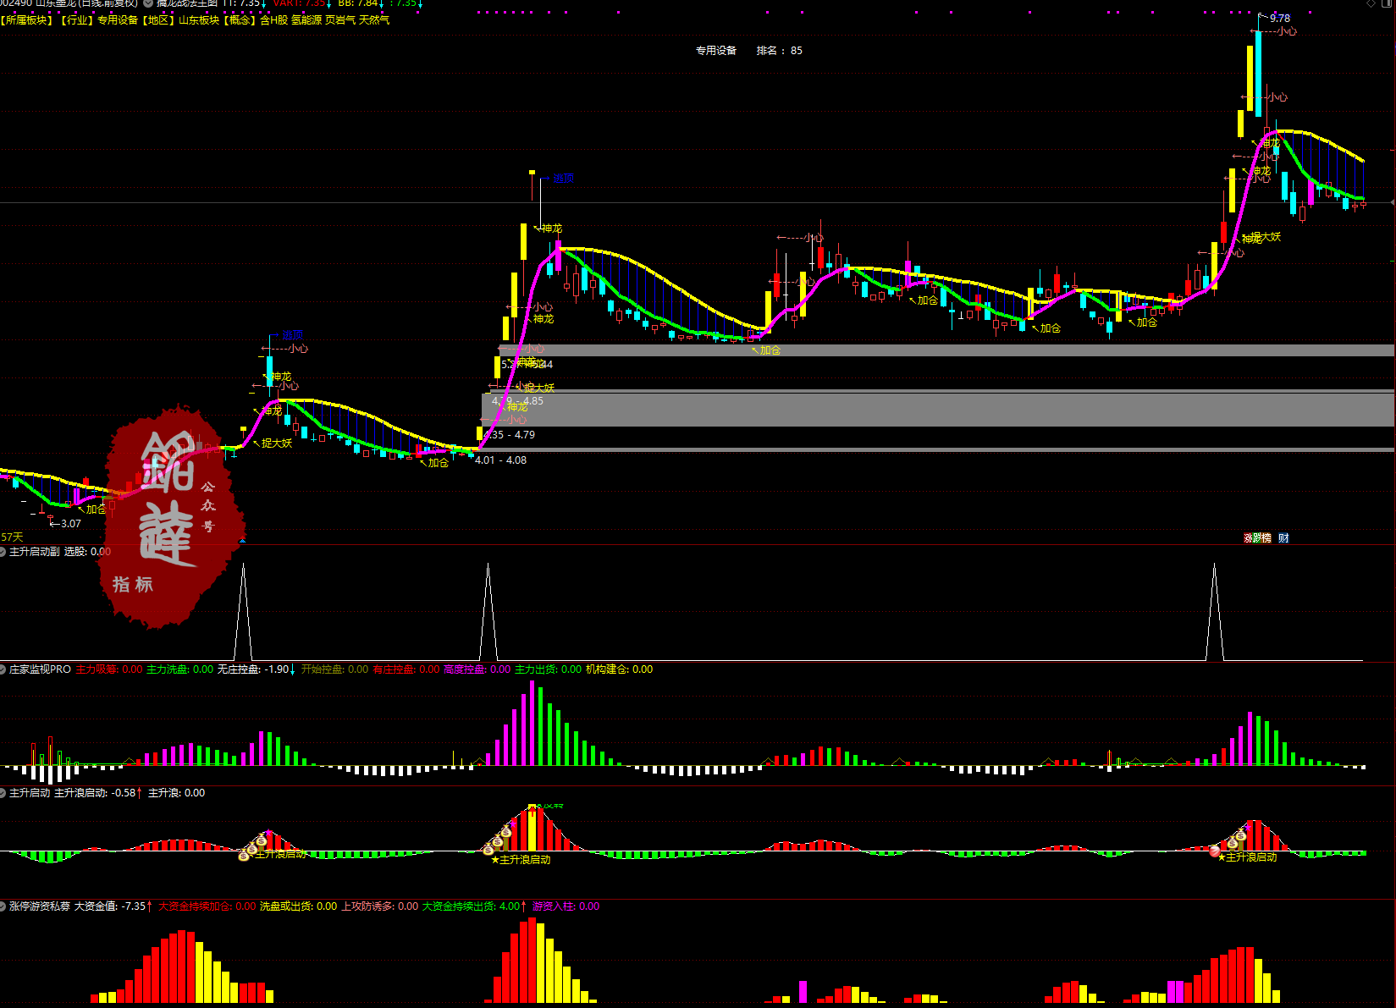
Task: Open the 氢能源 concept tag
Action: coord(306,20)
